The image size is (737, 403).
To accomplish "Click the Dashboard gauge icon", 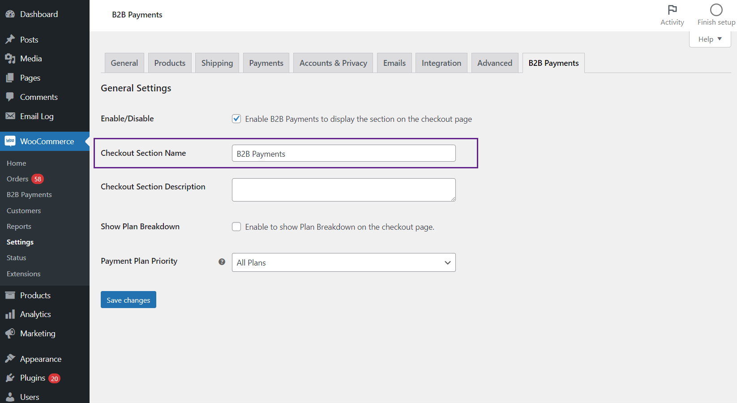I will point(10,14).
